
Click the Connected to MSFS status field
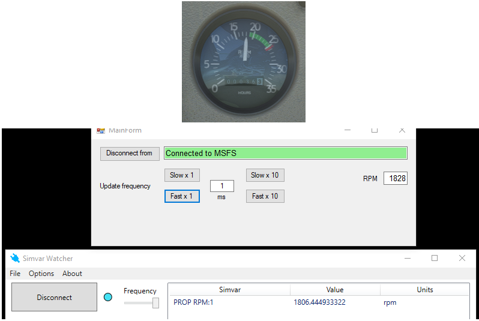pyautogui.click(x=285, y=154)
